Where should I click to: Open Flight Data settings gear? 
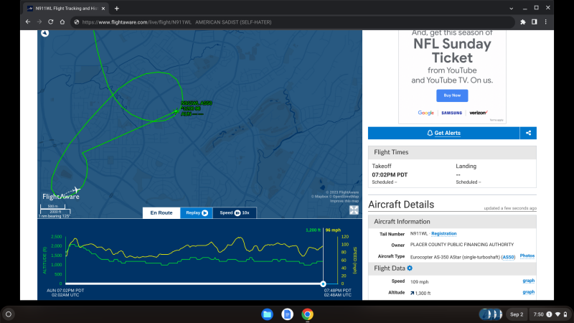(410, 268)
